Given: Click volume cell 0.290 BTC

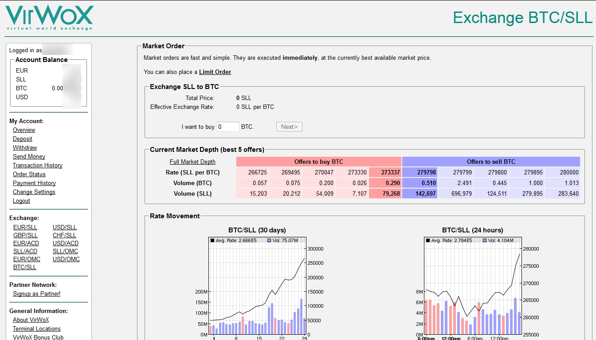Looking at the screenshot, I should (385, 183).
